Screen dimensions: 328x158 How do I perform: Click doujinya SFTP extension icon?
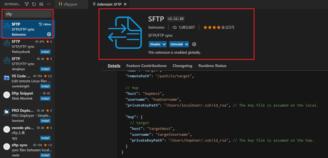pyautogui.click(x=7, y=60)
